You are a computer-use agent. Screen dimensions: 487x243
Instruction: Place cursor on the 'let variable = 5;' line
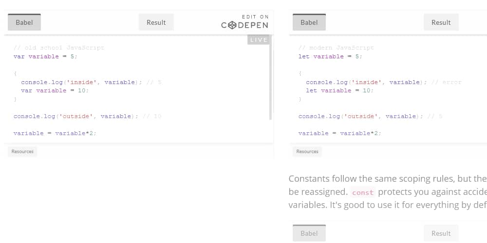(x=330, y=56)
